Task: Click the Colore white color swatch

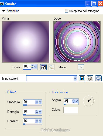Action: pyautogui.click(x=71, y=110)
